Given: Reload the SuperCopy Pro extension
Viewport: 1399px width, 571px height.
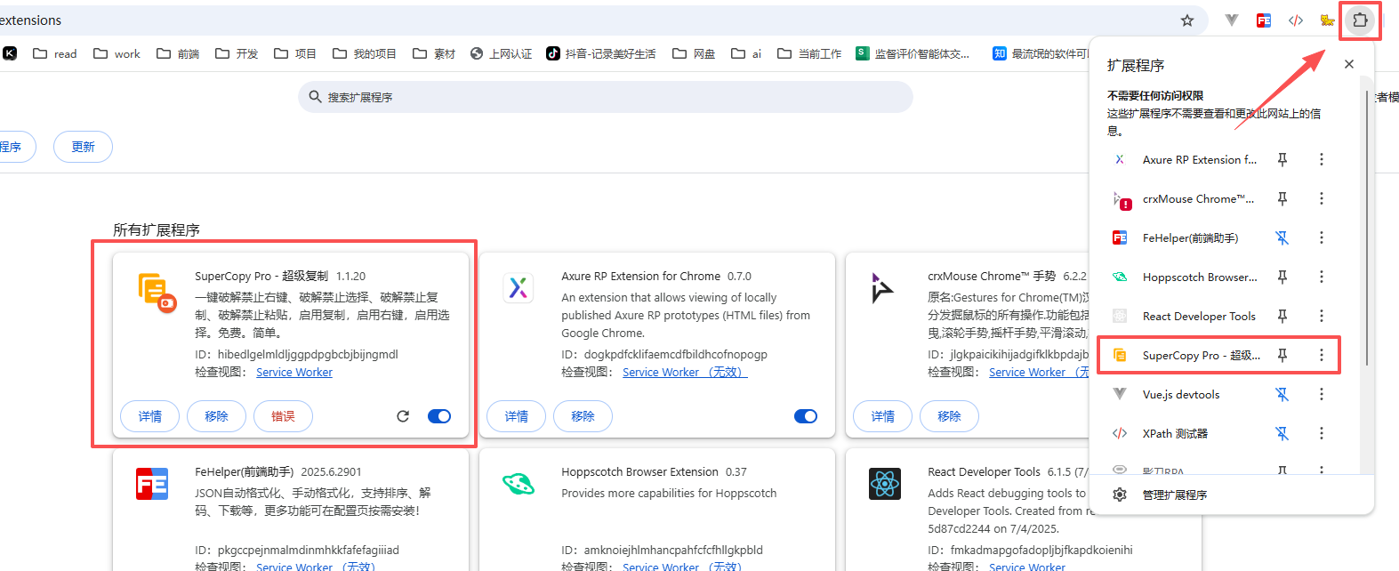Looking at the screenshot, I should [403, 416].
